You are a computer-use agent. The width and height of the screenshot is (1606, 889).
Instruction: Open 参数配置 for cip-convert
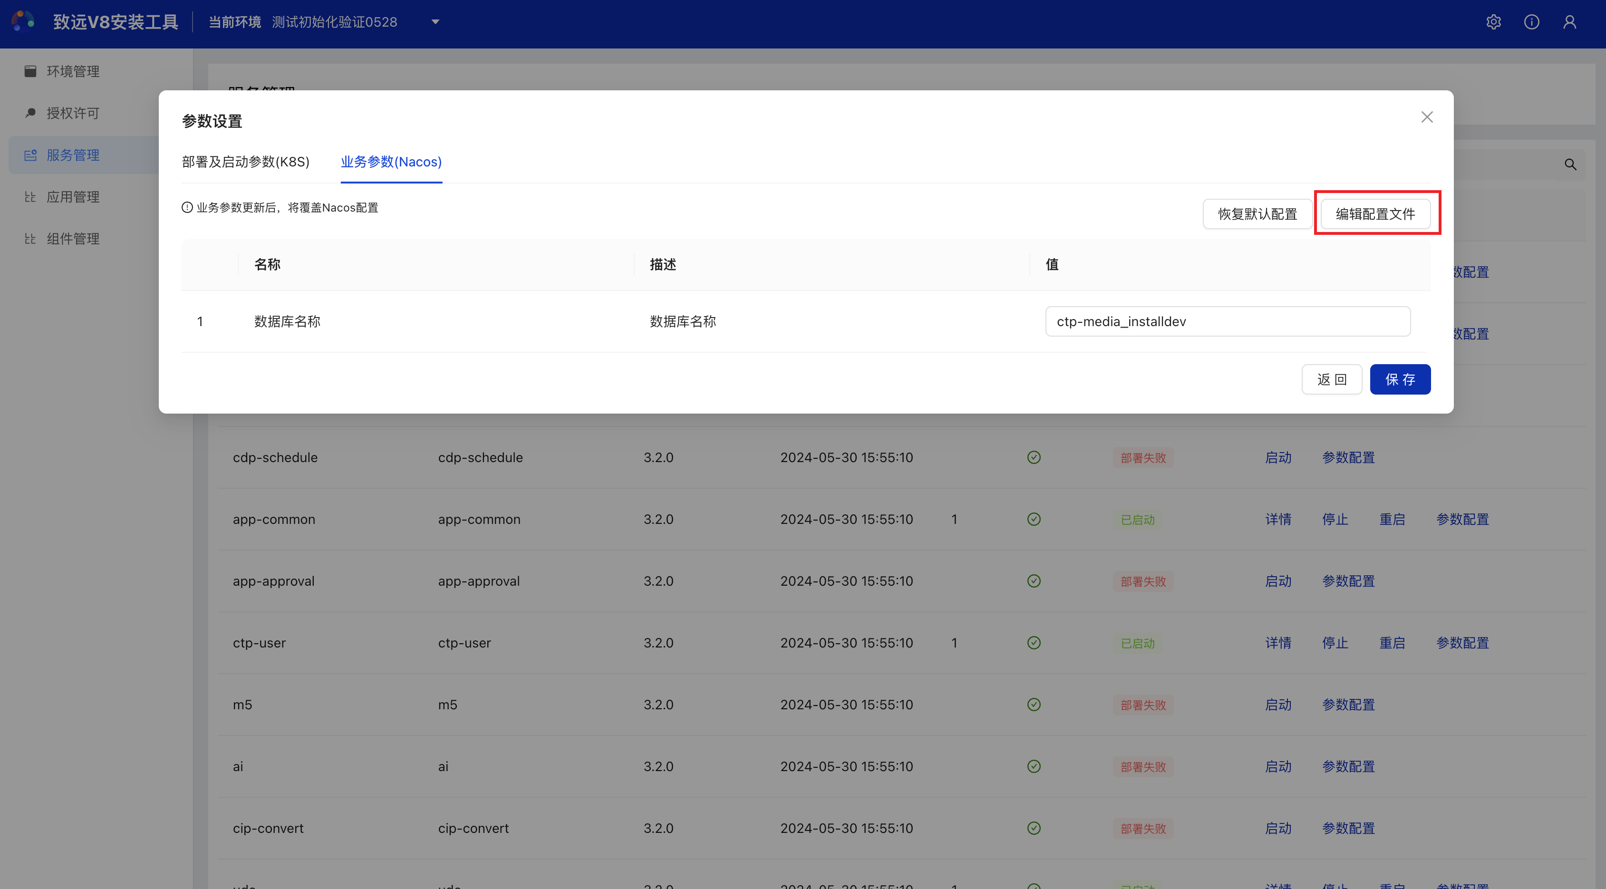tap(1348, 828)
